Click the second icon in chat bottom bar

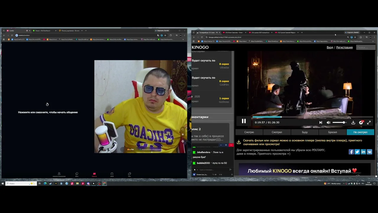(x=77, y=174)
